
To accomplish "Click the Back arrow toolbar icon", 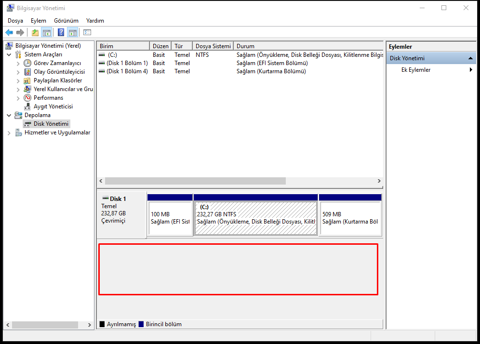I will pos(9,32).
